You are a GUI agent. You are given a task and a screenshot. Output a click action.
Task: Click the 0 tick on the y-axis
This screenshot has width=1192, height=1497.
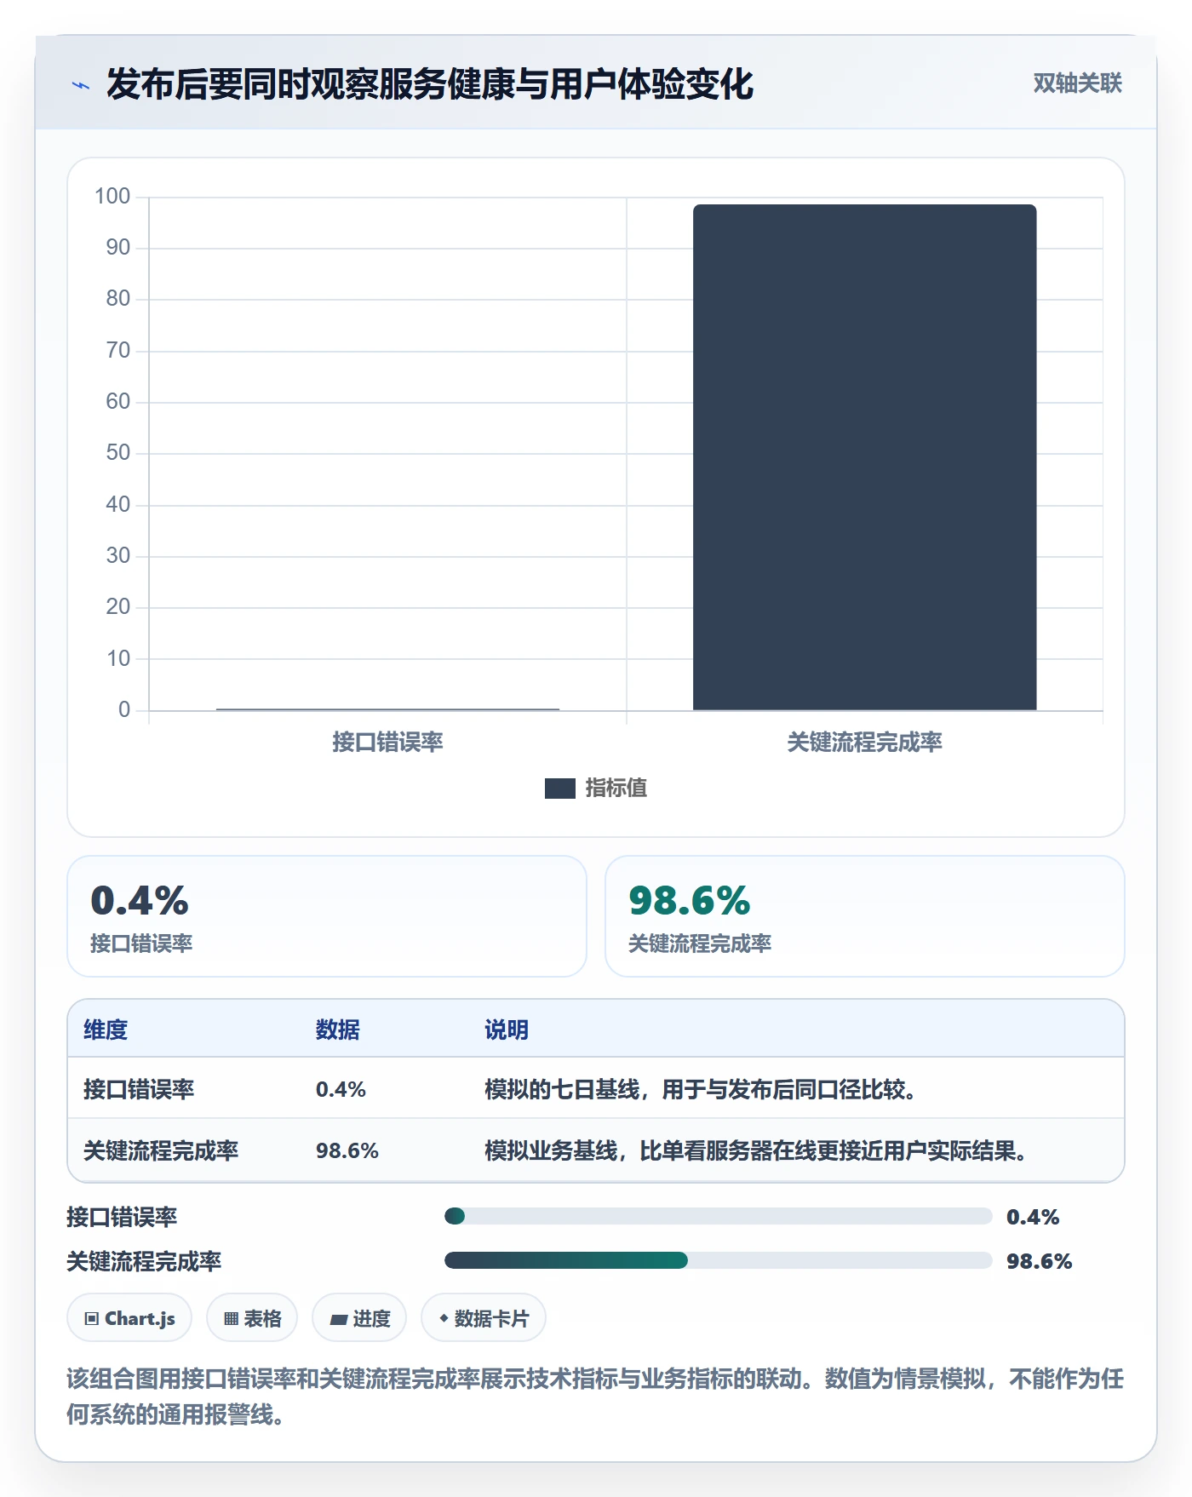[x=124, y=710]
